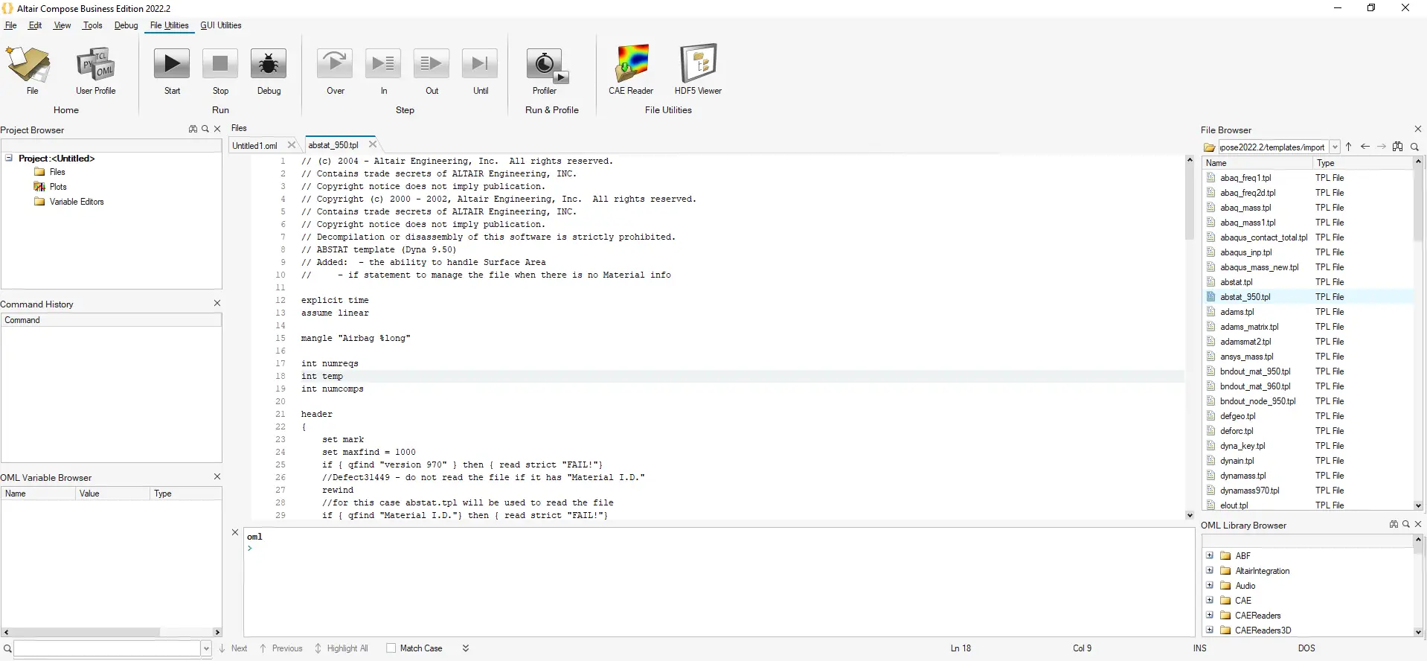The width and height of the screenshot is (1427, 661).
Task: Click the OML Library Browser search icon
Action: pos(1406,524)
